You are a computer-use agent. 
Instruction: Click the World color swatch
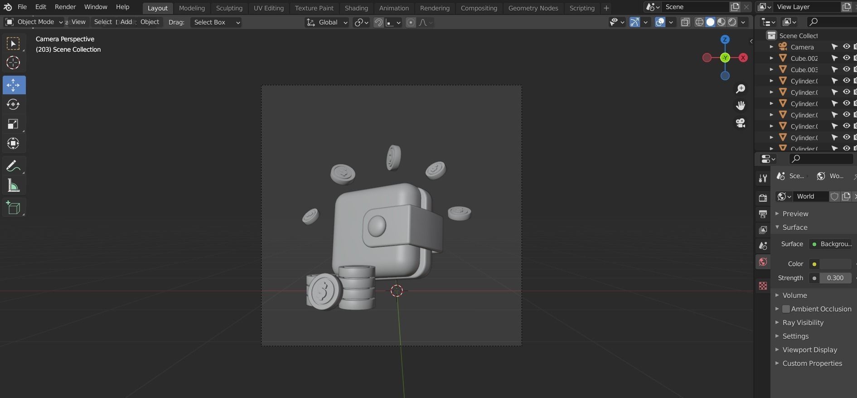click(x=835, y=264)
